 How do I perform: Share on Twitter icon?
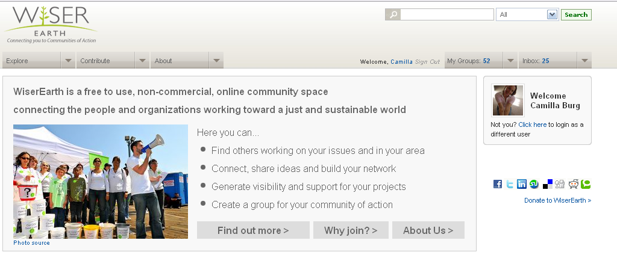click(510, 184)
